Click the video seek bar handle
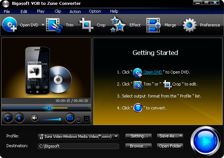Image resolution: width=224 pixels, height=158 pixels. [x=49, y=108]
